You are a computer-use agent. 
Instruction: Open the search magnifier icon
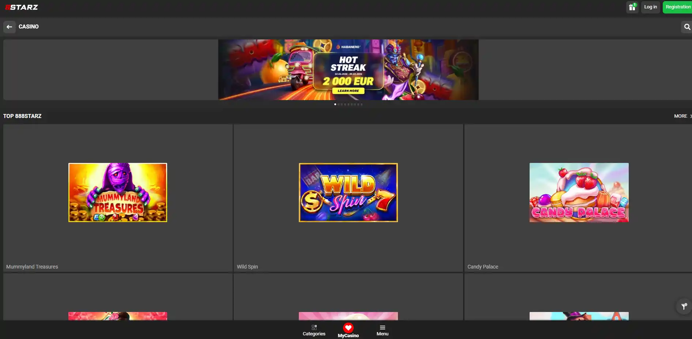(x=687, y=27)
